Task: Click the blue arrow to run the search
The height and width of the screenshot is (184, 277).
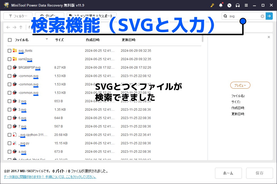Action: [x=269, y=16]
